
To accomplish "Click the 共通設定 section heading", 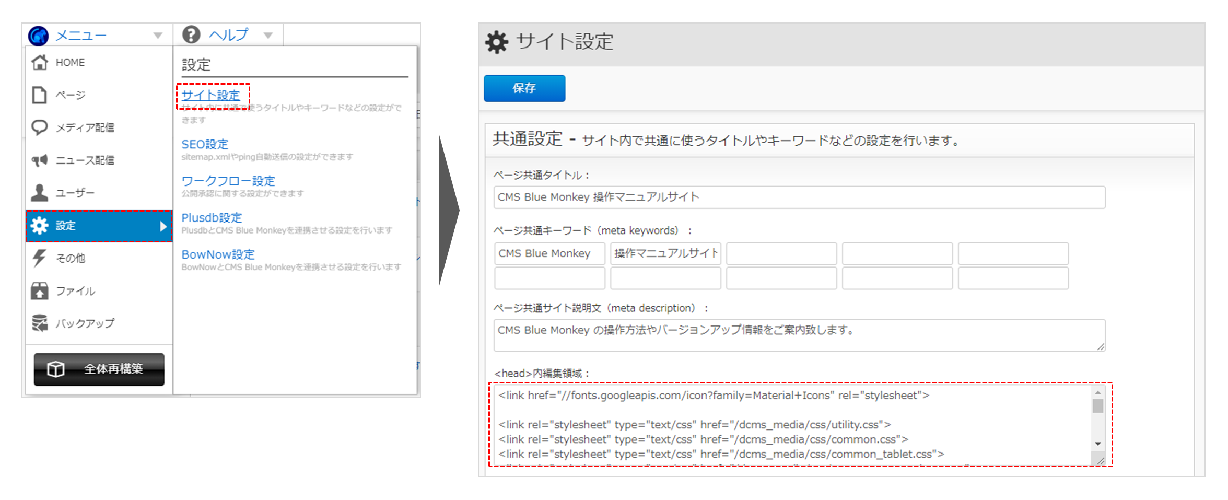I will click(528, 139).
